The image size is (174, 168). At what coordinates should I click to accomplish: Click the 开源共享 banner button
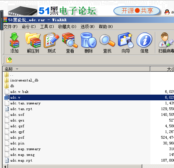(x=137, y=11)
